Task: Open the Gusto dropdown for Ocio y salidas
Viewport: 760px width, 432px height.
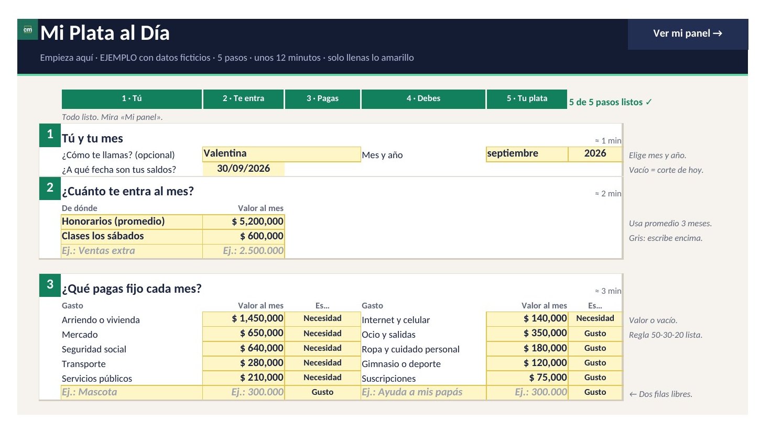Action: click(x=595, y=334)
